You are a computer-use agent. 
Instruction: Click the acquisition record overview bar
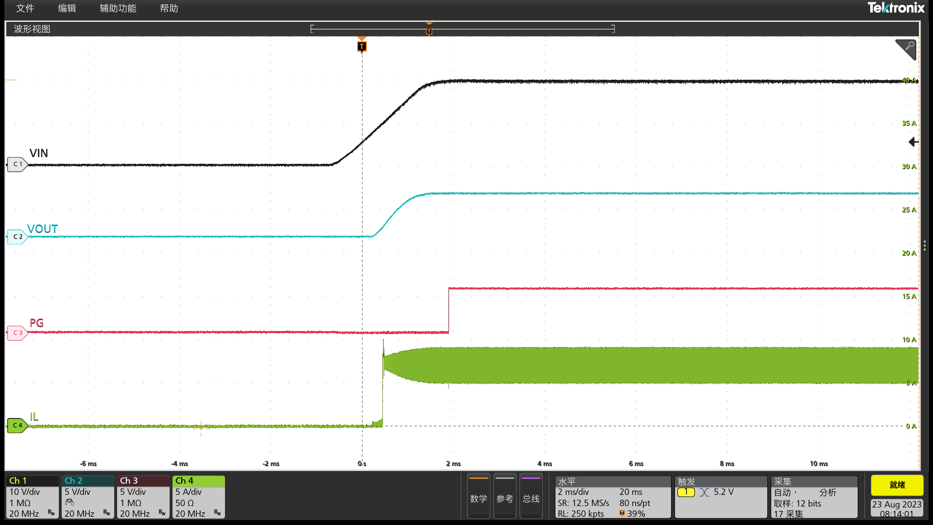tap(462, 29)
